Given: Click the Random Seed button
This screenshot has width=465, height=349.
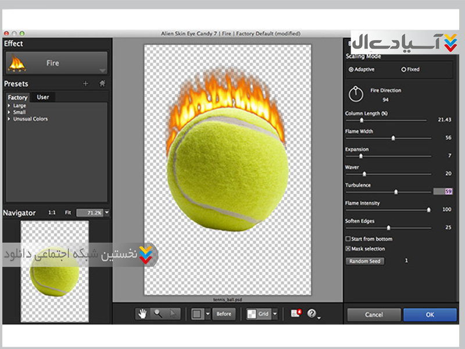Looking at the screenshot, I should tap(364, 261).
